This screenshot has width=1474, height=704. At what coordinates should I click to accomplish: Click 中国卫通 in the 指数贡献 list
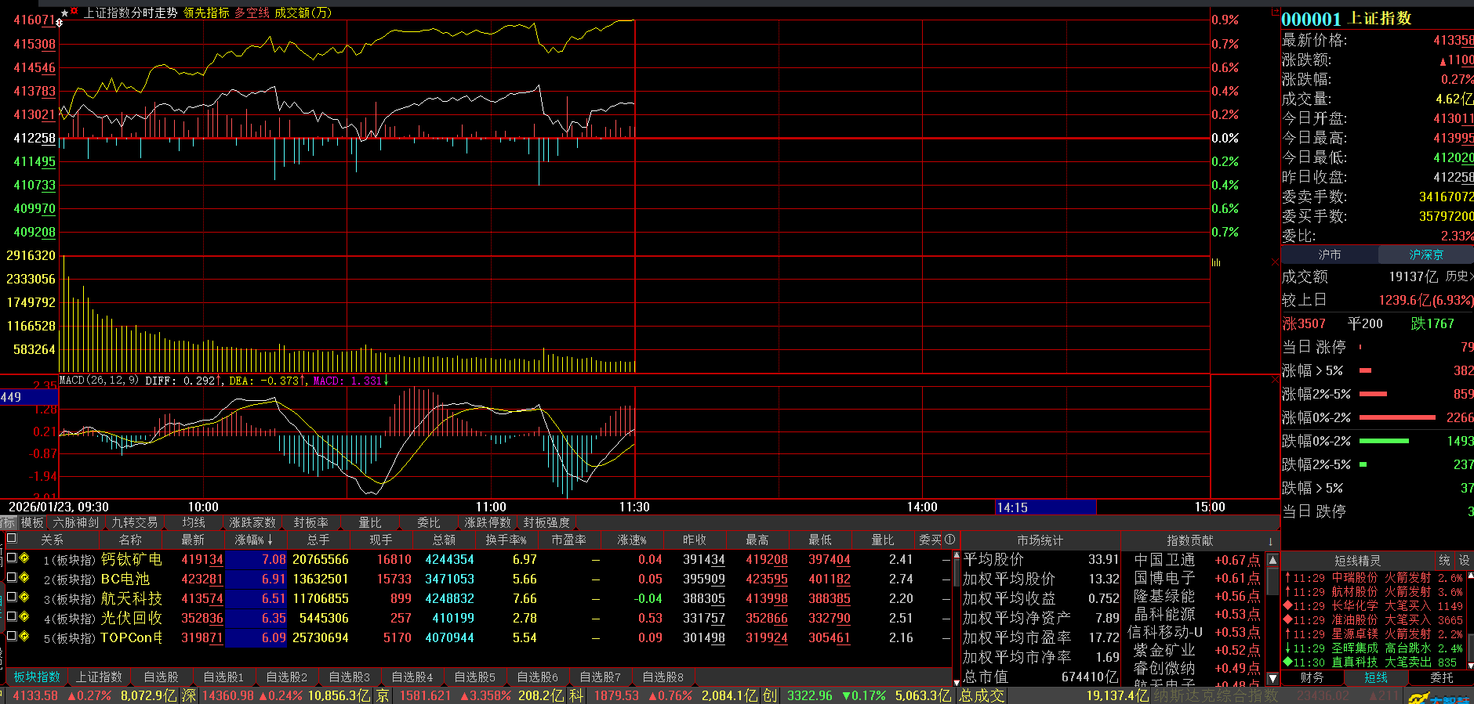tap(1164, 560)
